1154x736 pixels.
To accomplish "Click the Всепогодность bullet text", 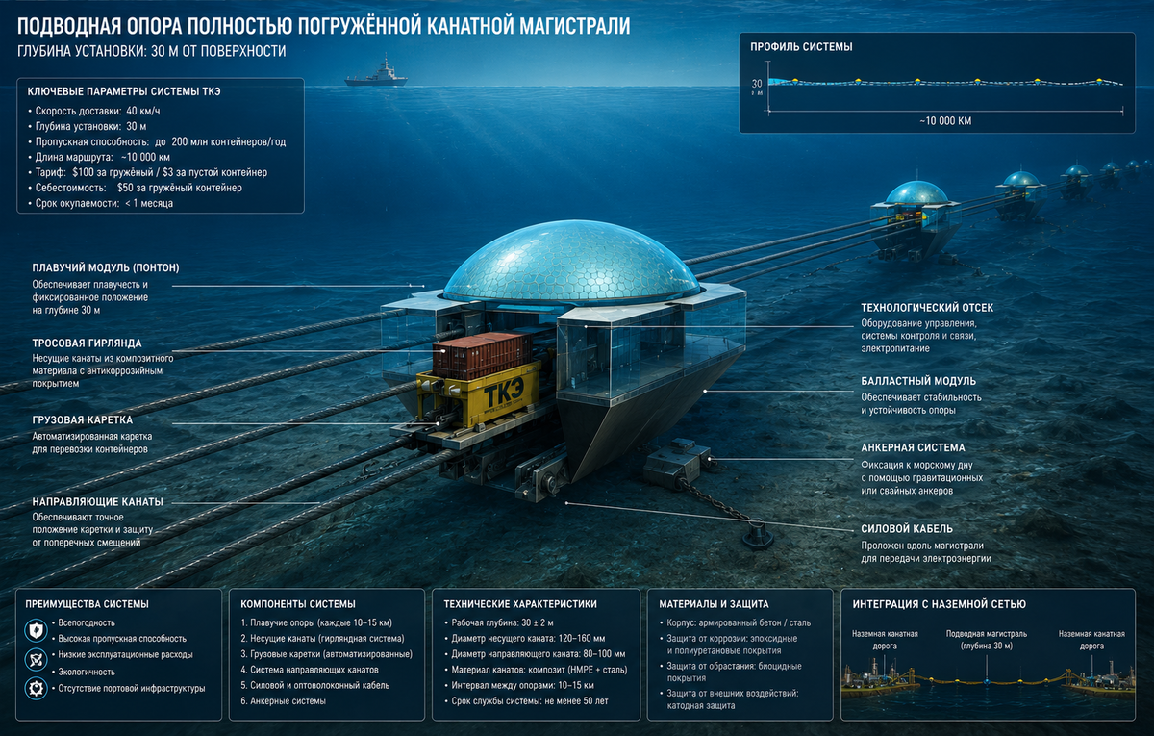I will [x=88, y=622].
